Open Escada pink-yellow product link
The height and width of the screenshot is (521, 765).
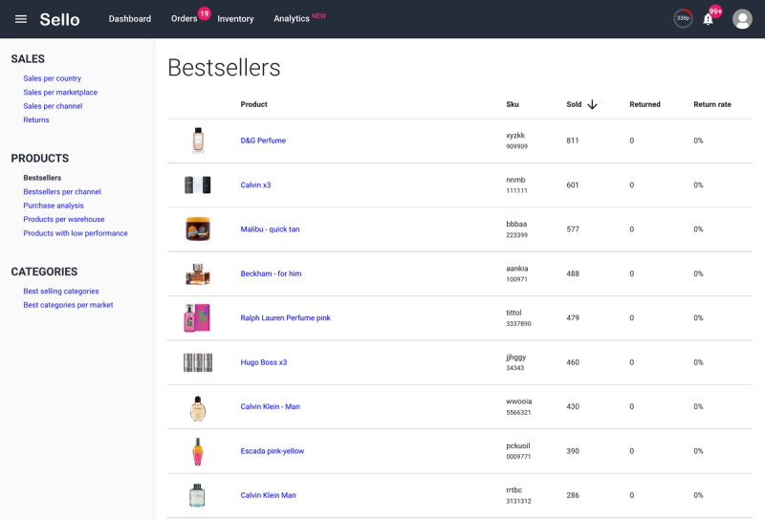[x=272, y=451]
